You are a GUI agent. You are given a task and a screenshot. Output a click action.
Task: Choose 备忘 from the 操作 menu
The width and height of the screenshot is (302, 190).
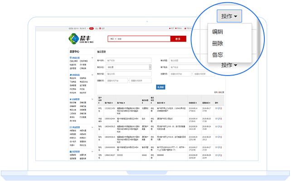[x=217, y=55]
